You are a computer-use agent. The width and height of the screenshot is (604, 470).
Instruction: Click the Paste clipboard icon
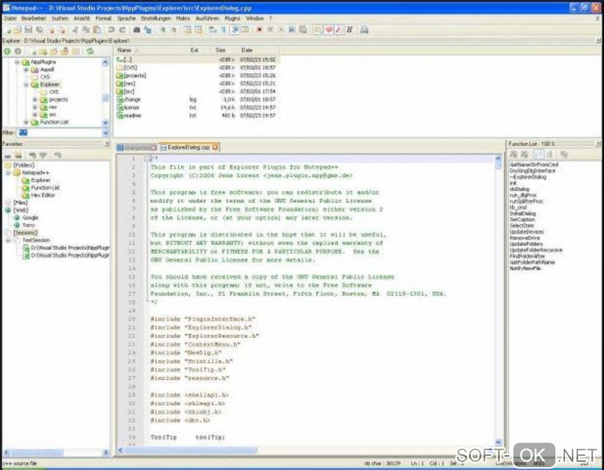point(97,30)
